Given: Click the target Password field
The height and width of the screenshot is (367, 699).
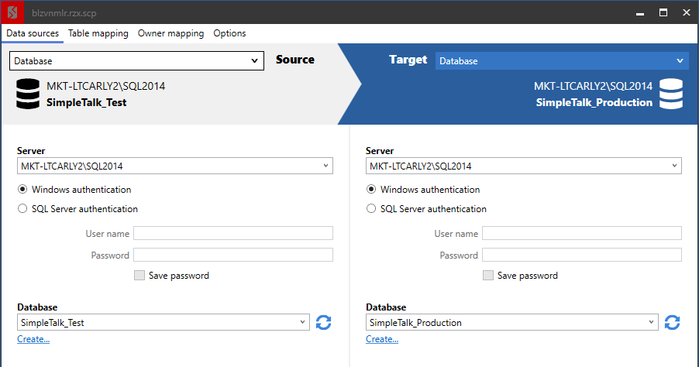Looking at the screenshot, I should point(582,255).
